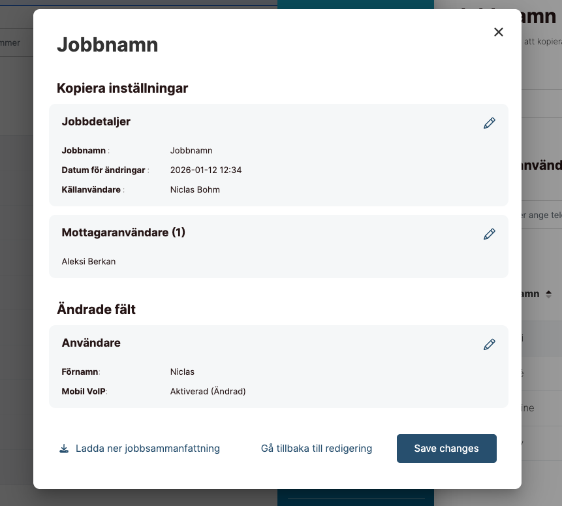This screenshot has height=506, width=562.
Task: Click the Ladda ner jobbsammanfattning link text
Action: click(148, 449)
